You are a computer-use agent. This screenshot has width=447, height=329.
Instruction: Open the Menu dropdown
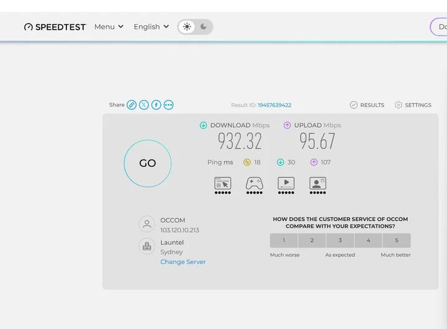[109, 27]
